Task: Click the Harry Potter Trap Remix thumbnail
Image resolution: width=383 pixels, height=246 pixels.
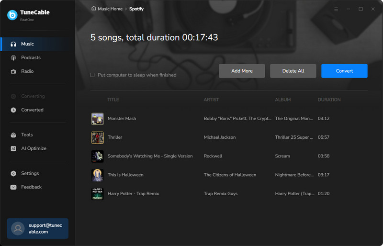Action: tap(98, 194)
